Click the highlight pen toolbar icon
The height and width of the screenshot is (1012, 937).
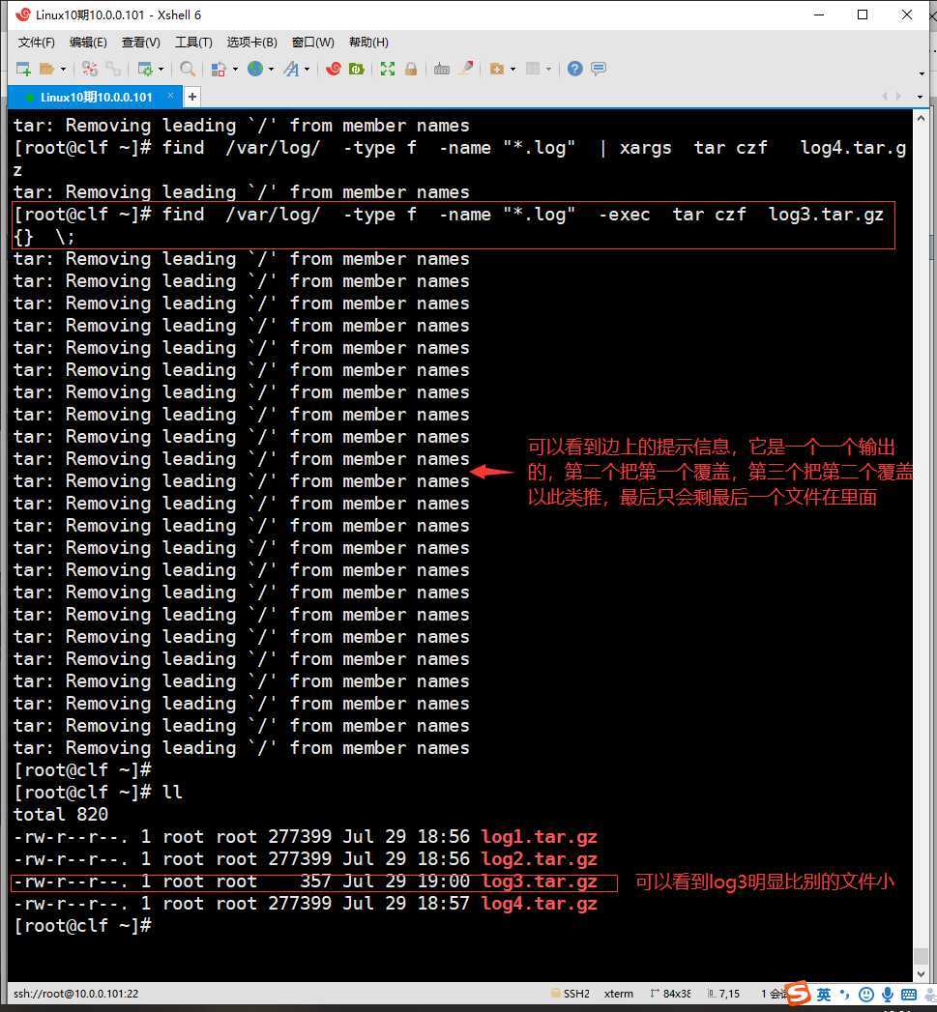click(x=465, y=68)
